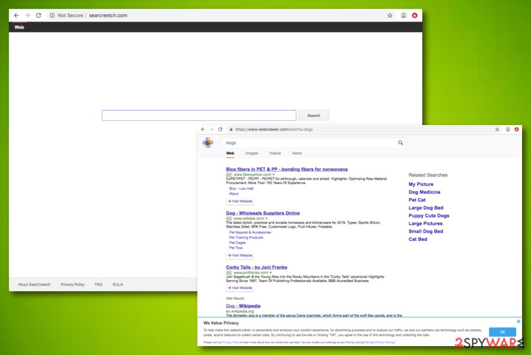Expand the alibaba.com ad dropdown arrow

coord(266,219)
